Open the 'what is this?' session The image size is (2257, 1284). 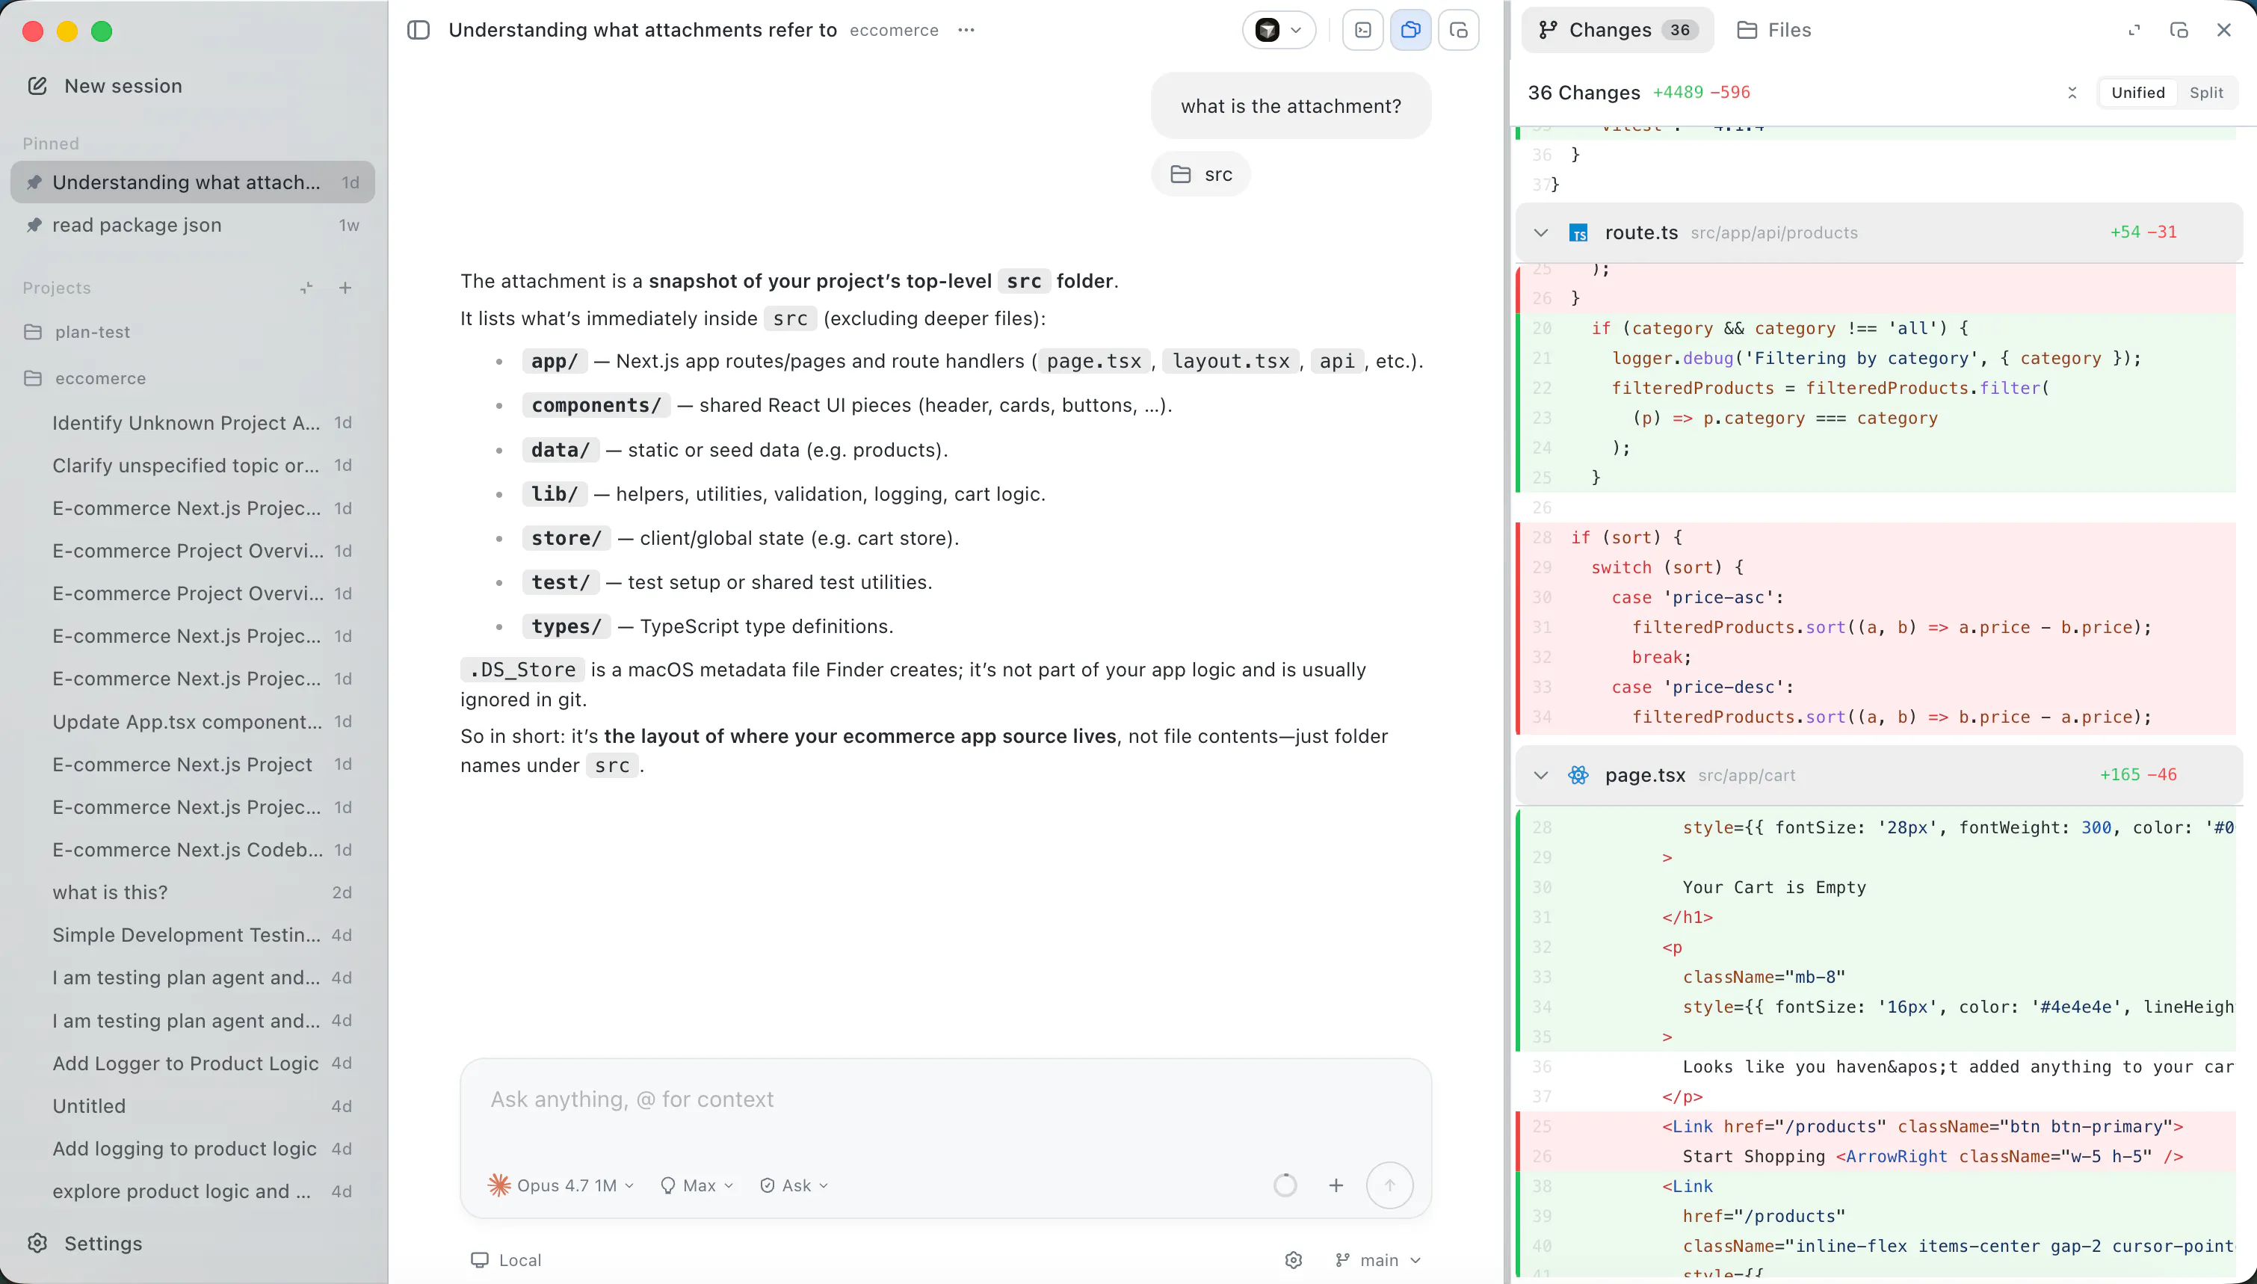click(192, 892)
